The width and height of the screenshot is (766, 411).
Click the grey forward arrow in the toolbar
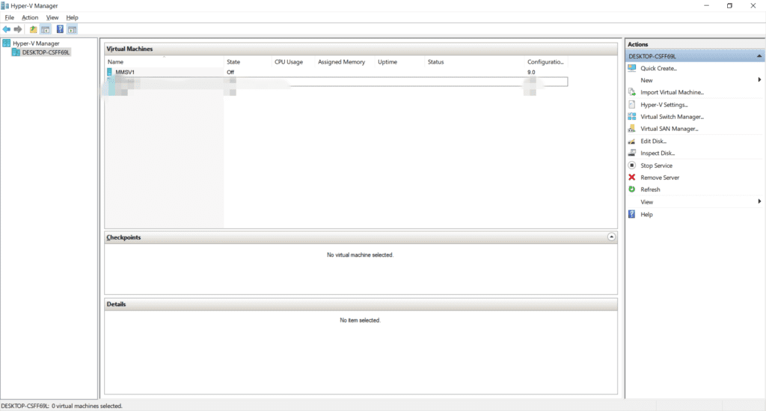18,29
